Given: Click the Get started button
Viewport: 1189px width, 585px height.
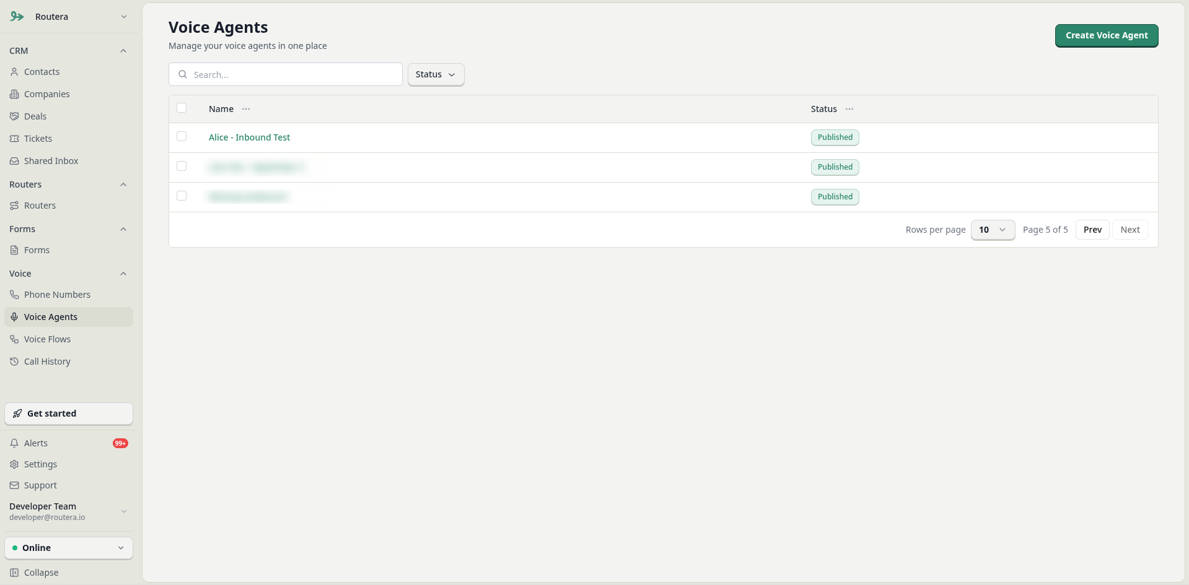Looking at the screenshot, I should 69,414.
